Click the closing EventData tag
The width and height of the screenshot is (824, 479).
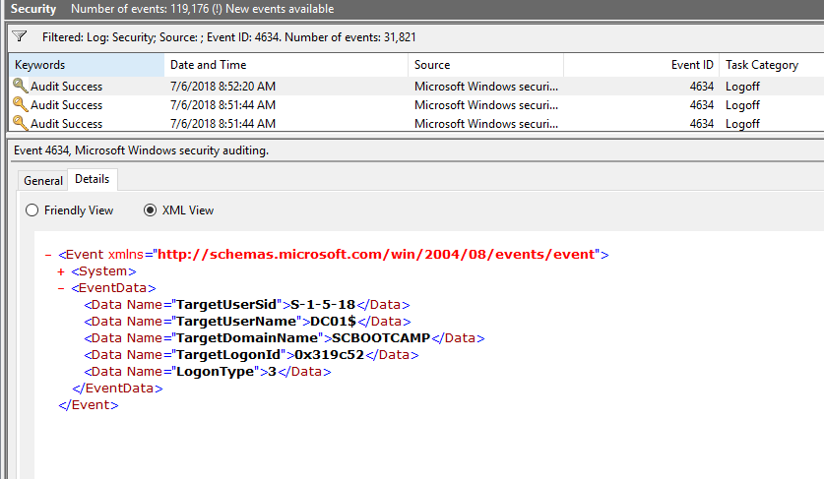coord(118,389)
